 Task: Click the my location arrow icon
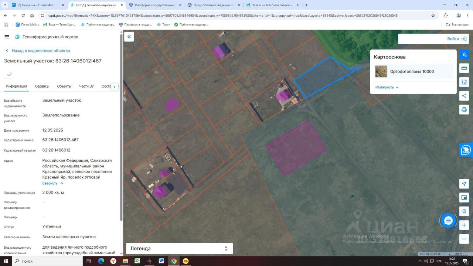pos(464,184)
